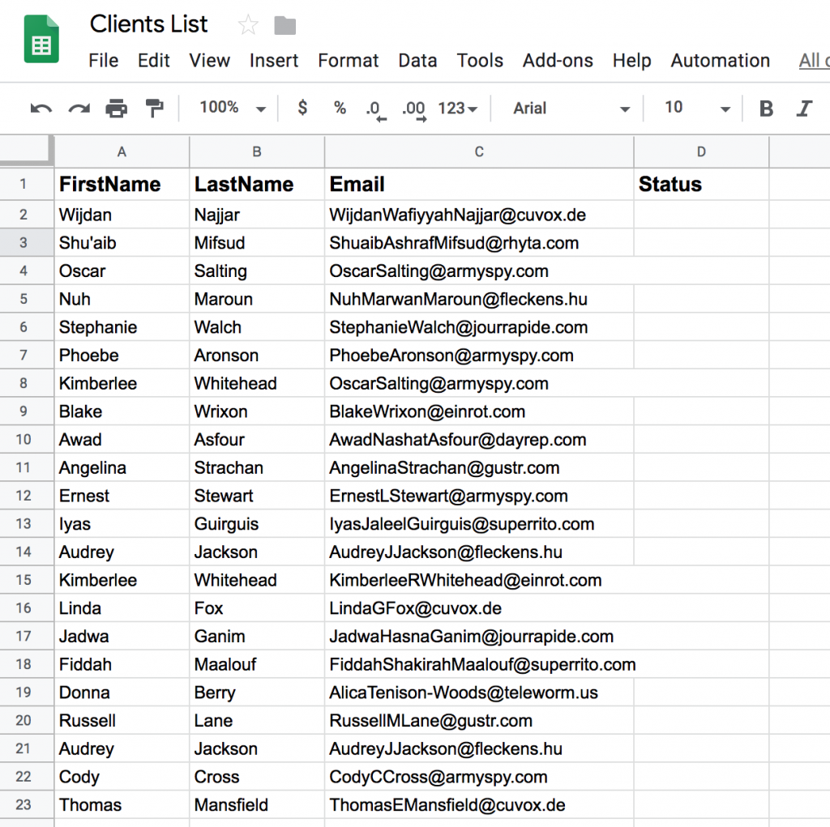Select cell containing Mifsud
The width and height of the screenshot is (830, 827).
pyautogui.click(x=257, y=243)
